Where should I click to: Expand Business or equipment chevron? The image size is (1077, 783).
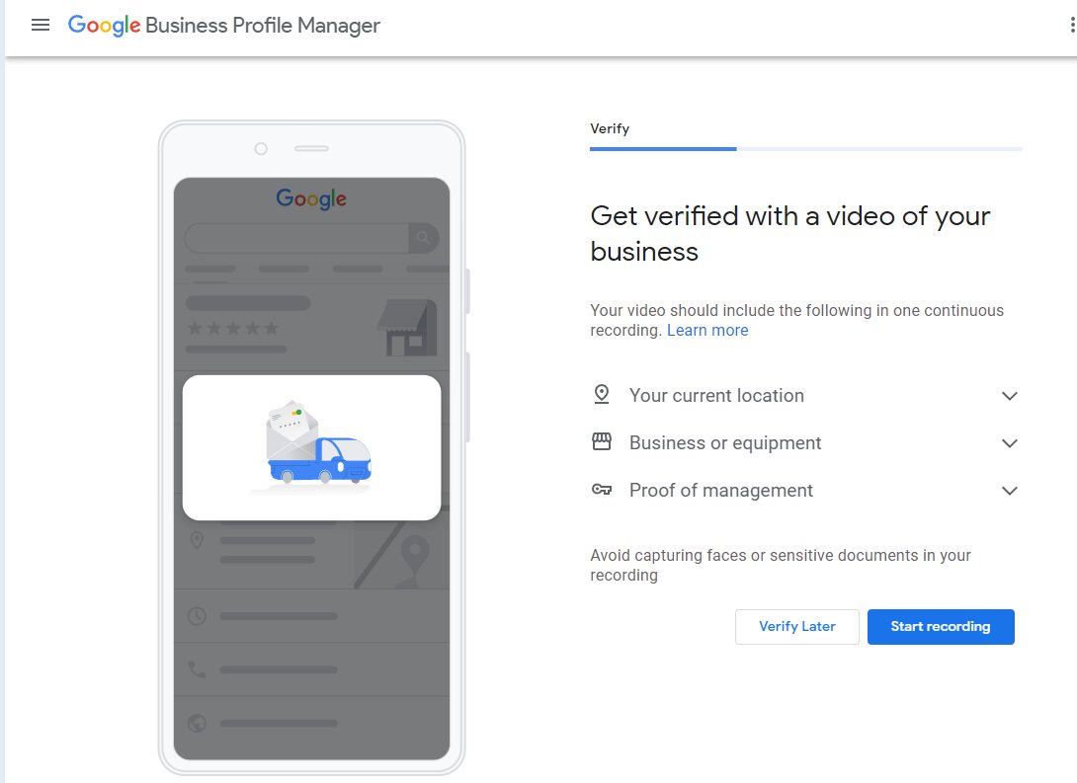(1009, 443)
